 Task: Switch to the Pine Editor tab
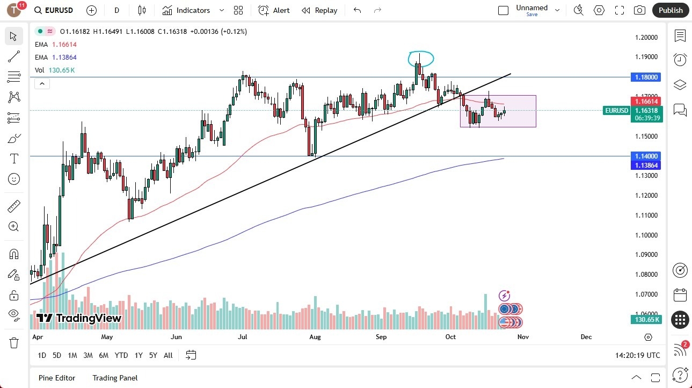point(56,378)
